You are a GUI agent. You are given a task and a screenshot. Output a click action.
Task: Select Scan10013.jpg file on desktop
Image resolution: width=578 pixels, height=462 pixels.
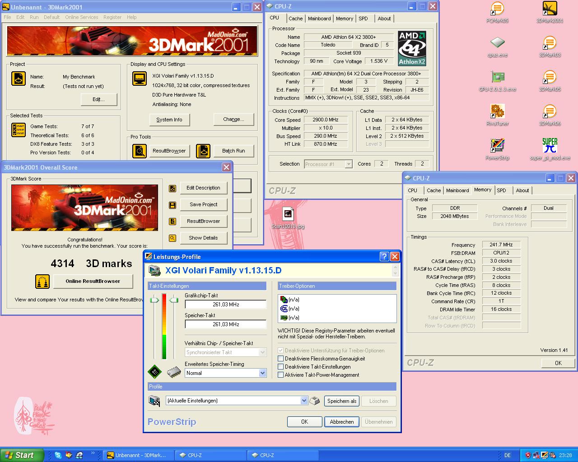point(288,218)
